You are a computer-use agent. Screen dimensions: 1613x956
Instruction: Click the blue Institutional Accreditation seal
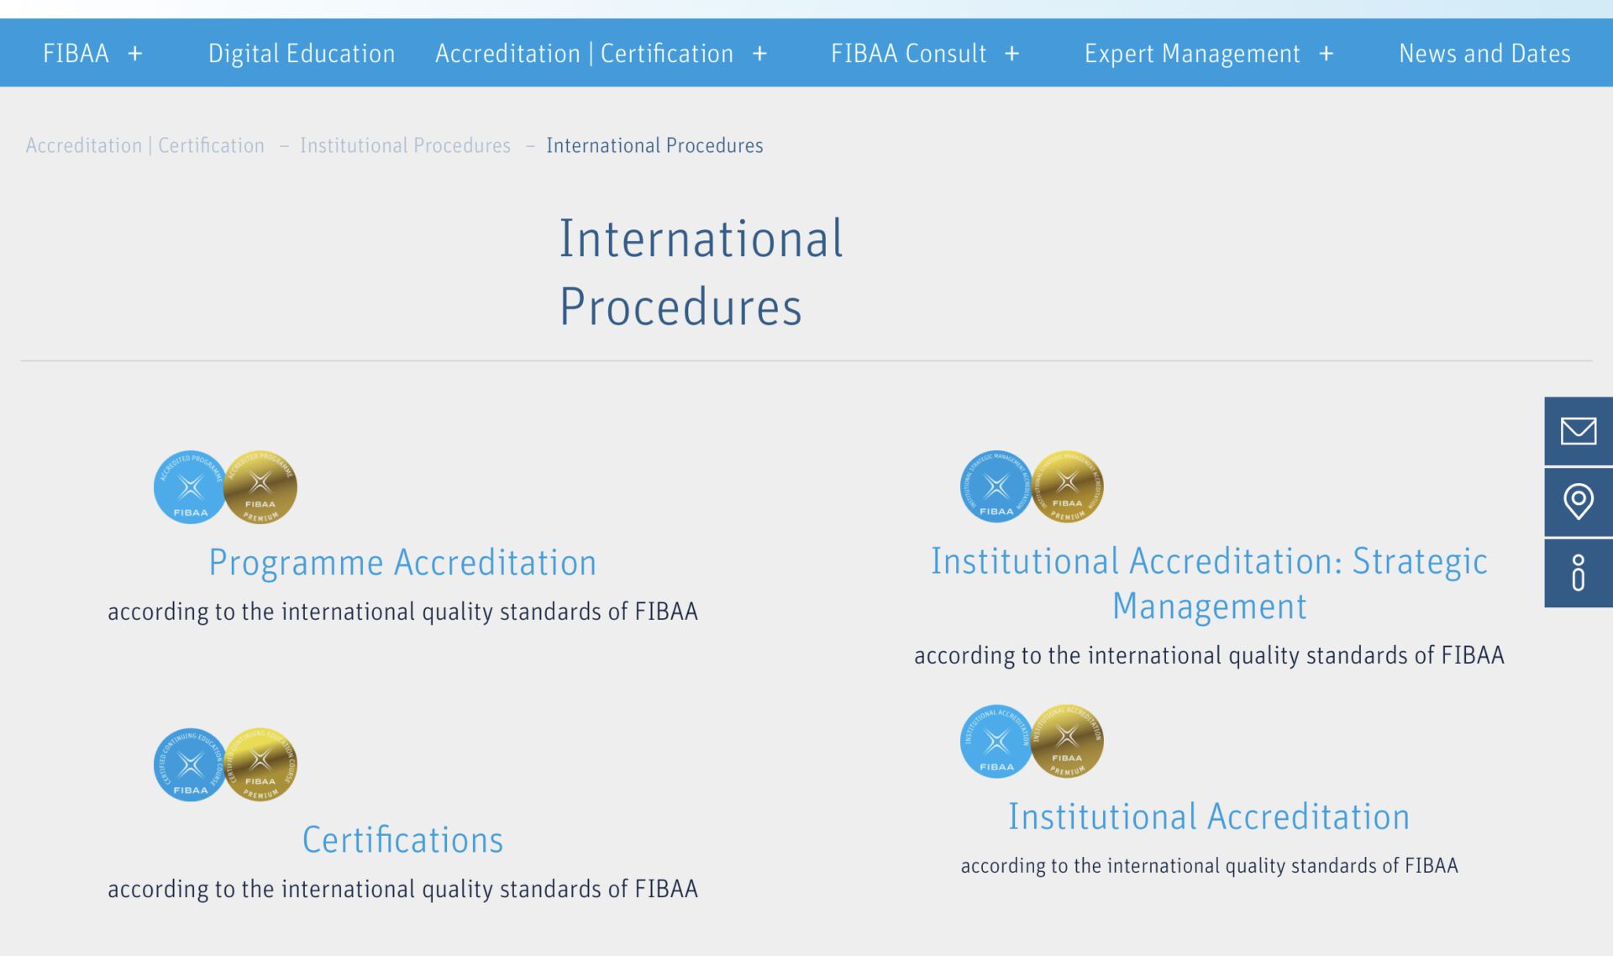[996, 741]
